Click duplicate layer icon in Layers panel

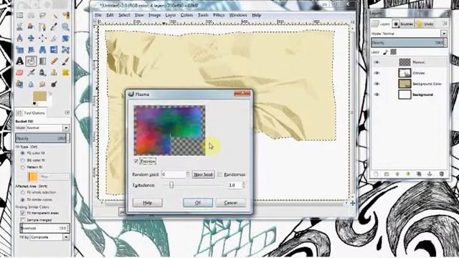point(419,174)
